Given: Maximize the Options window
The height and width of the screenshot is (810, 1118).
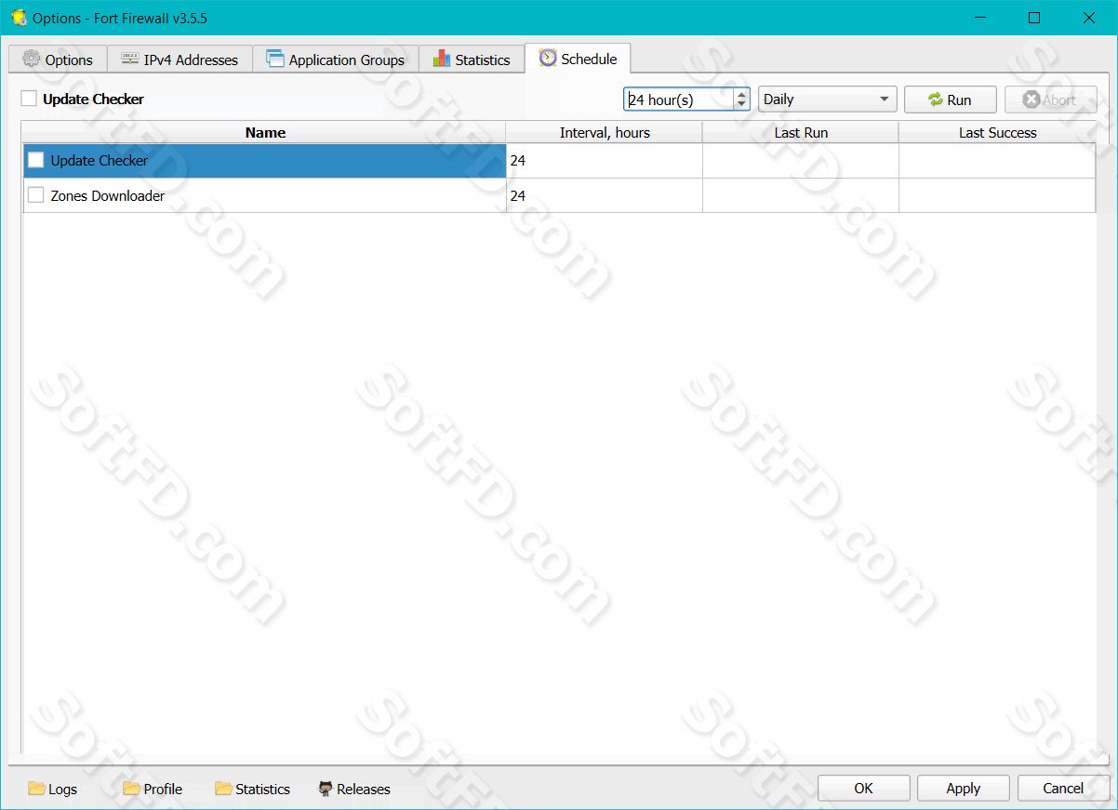Looking at the screenshot, I should point(1034,18).
